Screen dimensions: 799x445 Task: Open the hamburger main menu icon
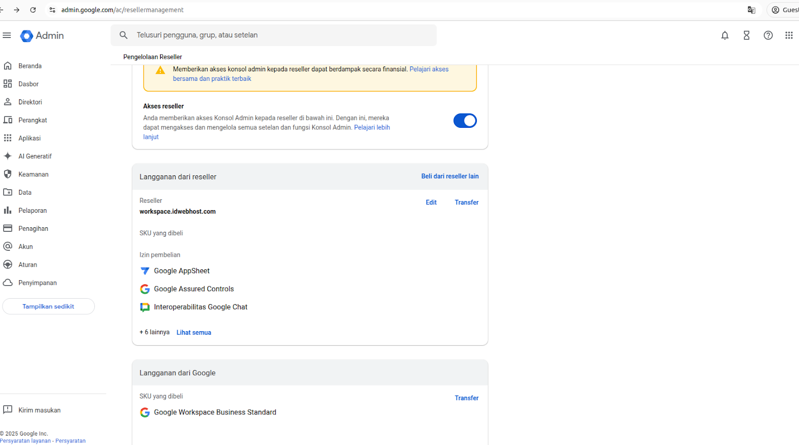pos(6,35)
